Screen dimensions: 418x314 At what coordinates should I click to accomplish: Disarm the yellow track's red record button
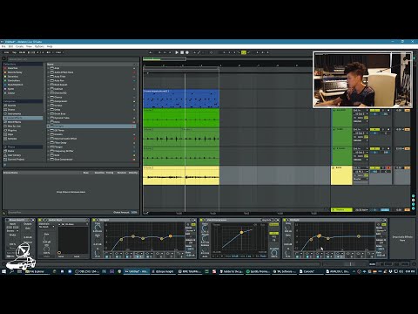tap(388, 167)
